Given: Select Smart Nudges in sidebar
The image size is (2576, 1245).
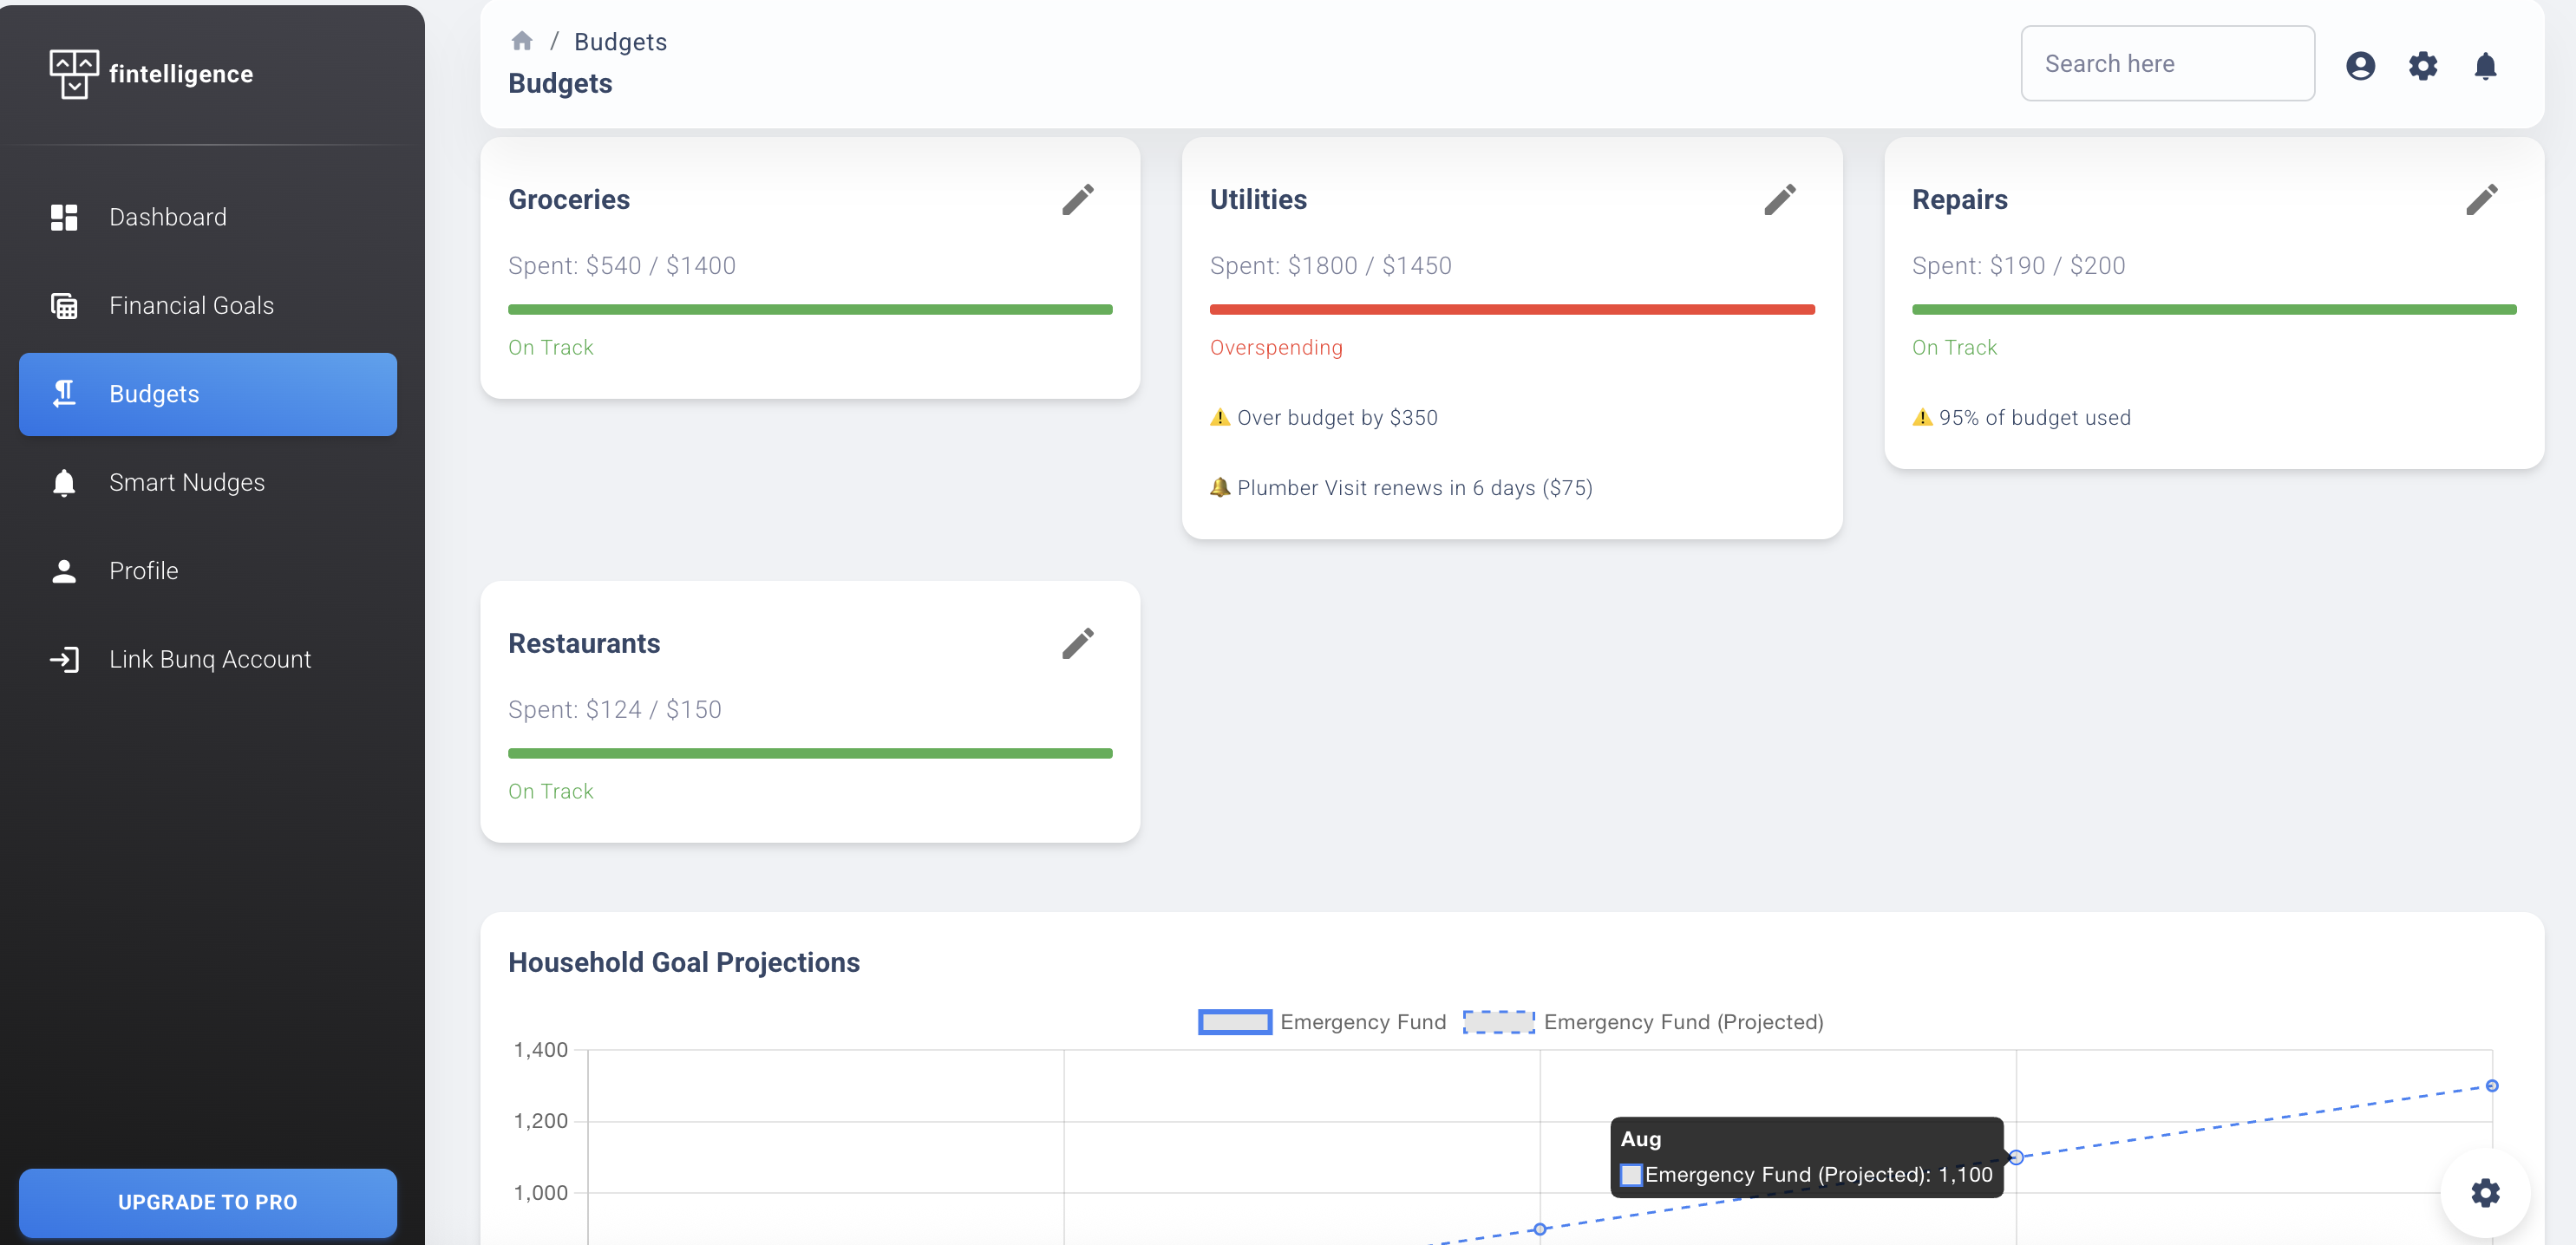Looking at the screenshot, I should coord(186,483).
